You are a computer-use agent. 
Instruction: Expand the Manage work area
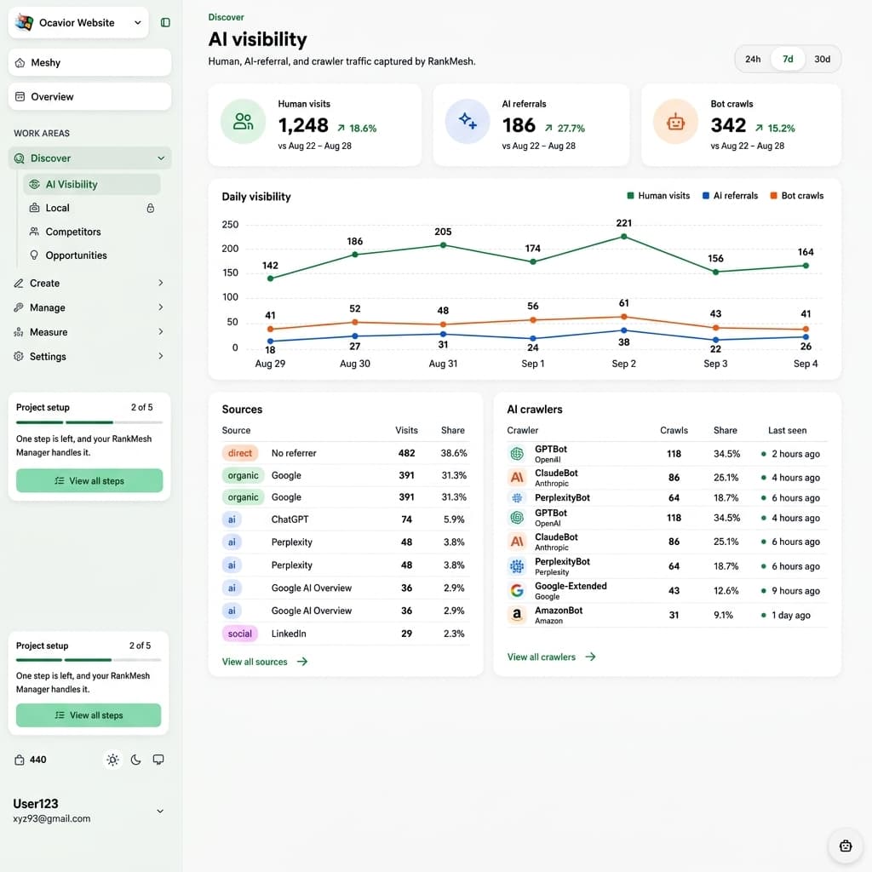[89, 307]
